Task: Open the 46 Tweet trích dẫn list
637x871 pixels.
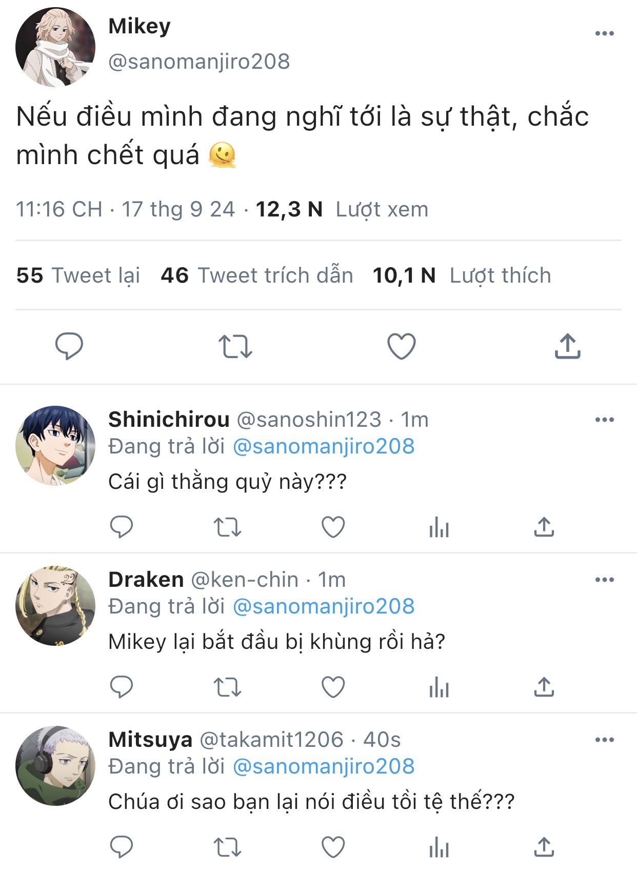Action: (x=256, y=275)
